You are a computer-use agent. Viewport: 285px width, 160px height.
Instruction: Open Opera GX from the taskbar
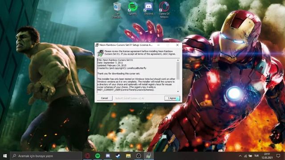[x=88, y=156]
